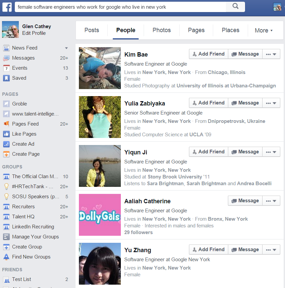Click the Find New Groups icon

coord(6,257)
